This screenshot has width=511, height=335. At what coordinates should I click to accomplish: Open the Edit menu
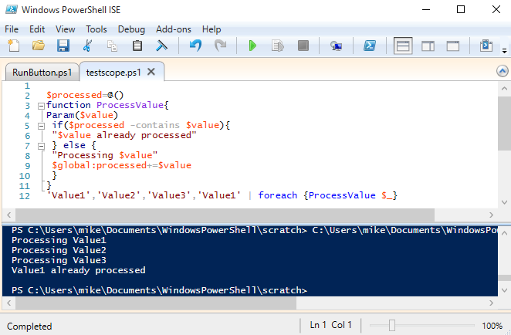click(37, 29)
